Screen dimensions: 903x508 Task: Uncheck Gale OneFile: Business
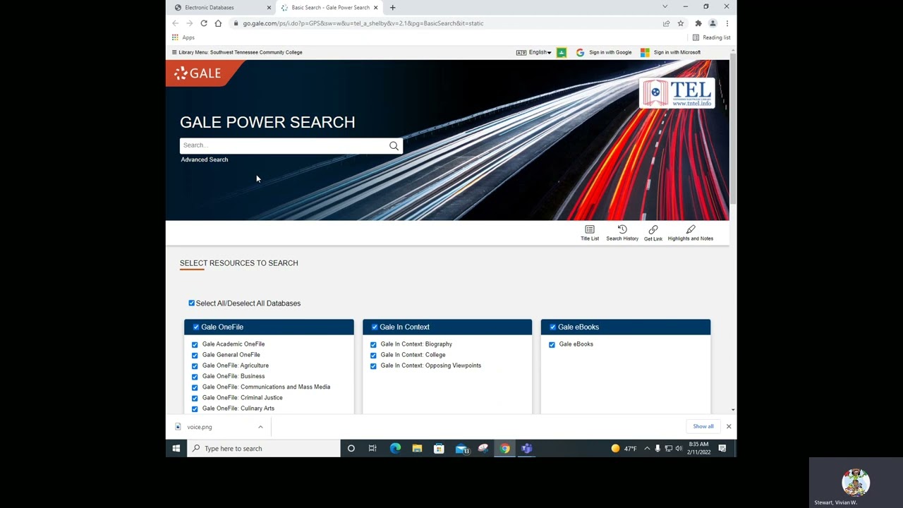point(195,376)
